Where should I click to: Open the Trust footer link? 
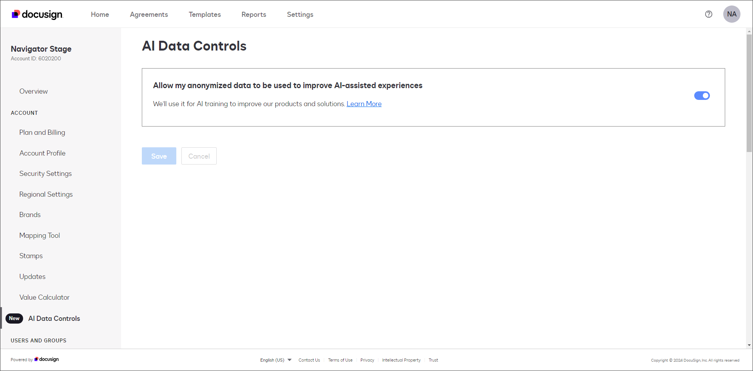click(x=433, y=360)
